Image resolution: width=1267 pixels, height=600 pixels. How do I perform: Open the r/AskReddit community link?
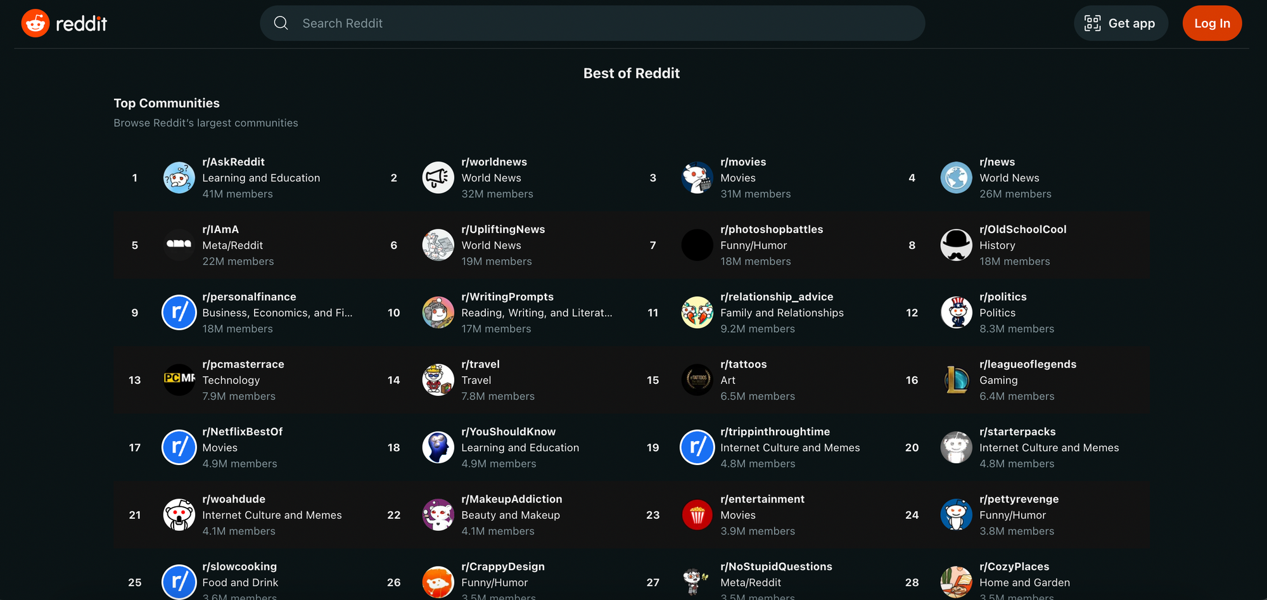coord(233,162)
